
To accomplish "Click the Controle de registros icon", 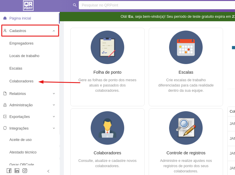I will [x=186, y=128].
